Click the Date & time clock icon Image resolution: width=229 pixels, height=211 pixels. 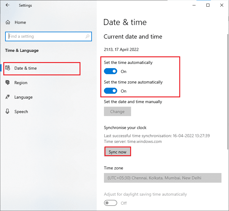pyautogui.click(x=8, y=68)
